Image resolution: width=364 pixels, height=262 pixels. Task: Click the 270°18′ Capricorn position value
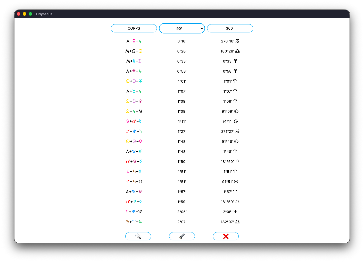coord(230,41)
